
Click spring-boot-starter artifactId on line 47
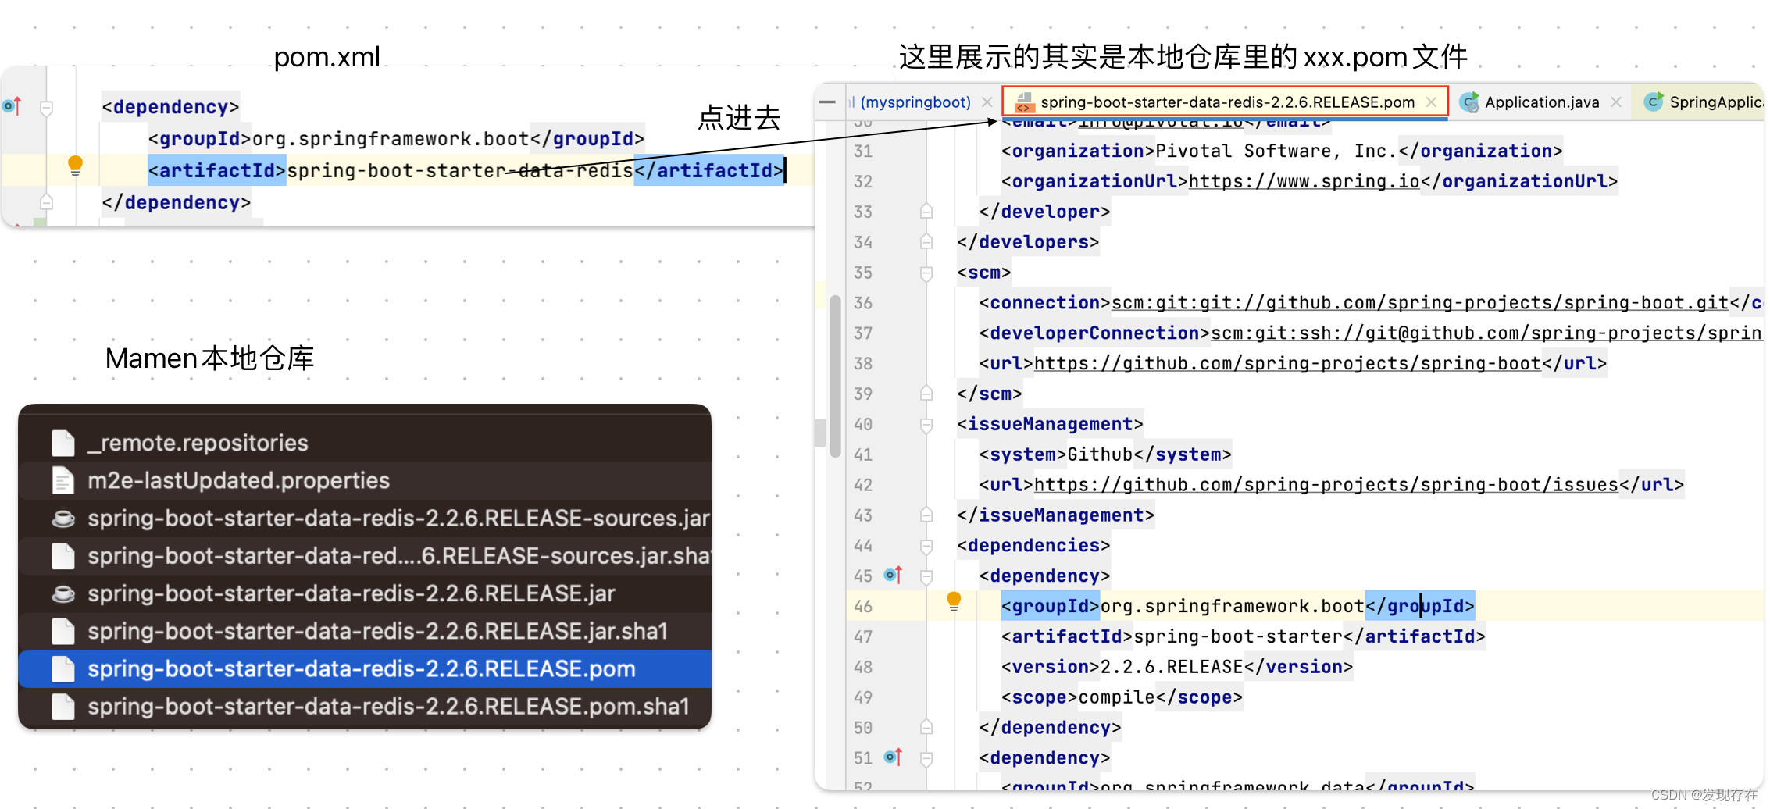point(1238,636)
